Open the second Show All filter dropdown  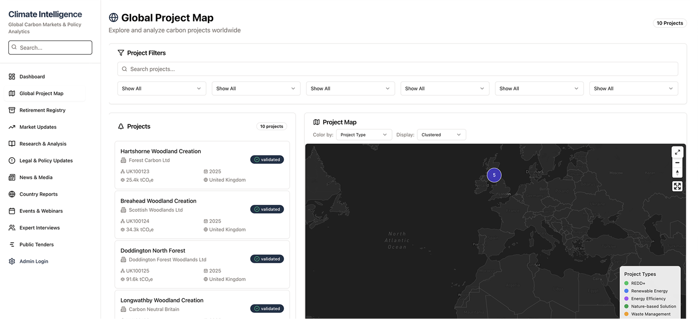(256, 89)
